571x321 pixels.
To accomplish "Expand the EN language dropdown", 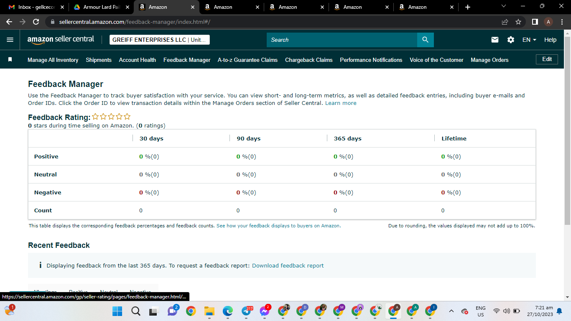I will tap(529, 40).
